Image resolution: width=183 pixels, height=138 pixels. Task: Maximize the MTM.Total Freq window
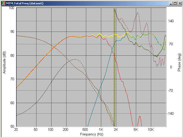tap(175, 3)
